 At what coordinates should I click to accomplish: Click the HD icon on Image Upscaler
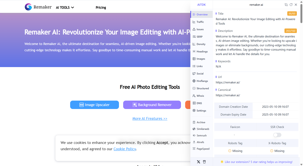pyautogui.click(x=82, y=105)
